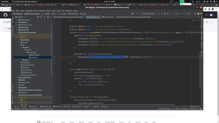The width and height of the screenshot is (219, 123).
Task: Show Git history clock icon
Action: tap(189, 14)
